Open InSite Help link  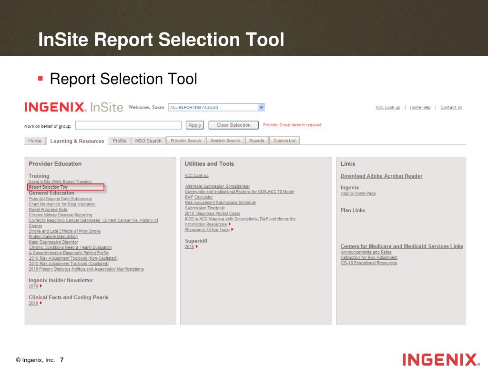(420, 107)
